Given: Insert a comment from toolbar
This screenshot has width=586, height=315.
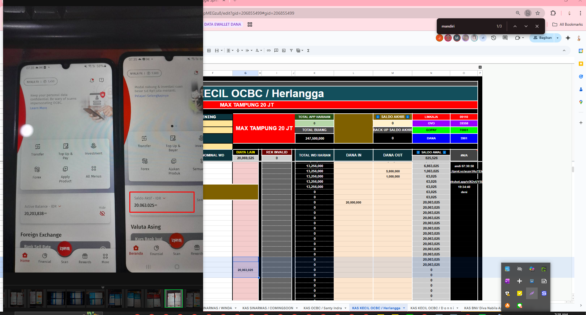Looking at the screenshot, I should click(x=276, y=50).
